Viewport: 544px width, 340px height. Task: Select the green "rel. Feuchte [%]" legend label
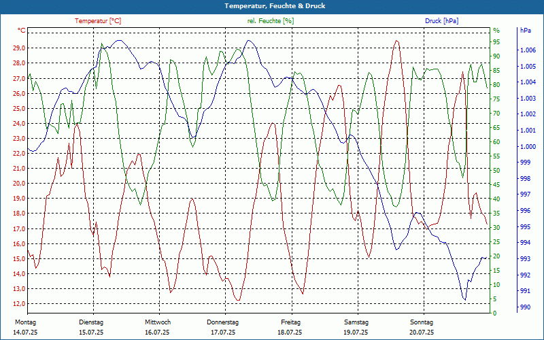point(271,21)
